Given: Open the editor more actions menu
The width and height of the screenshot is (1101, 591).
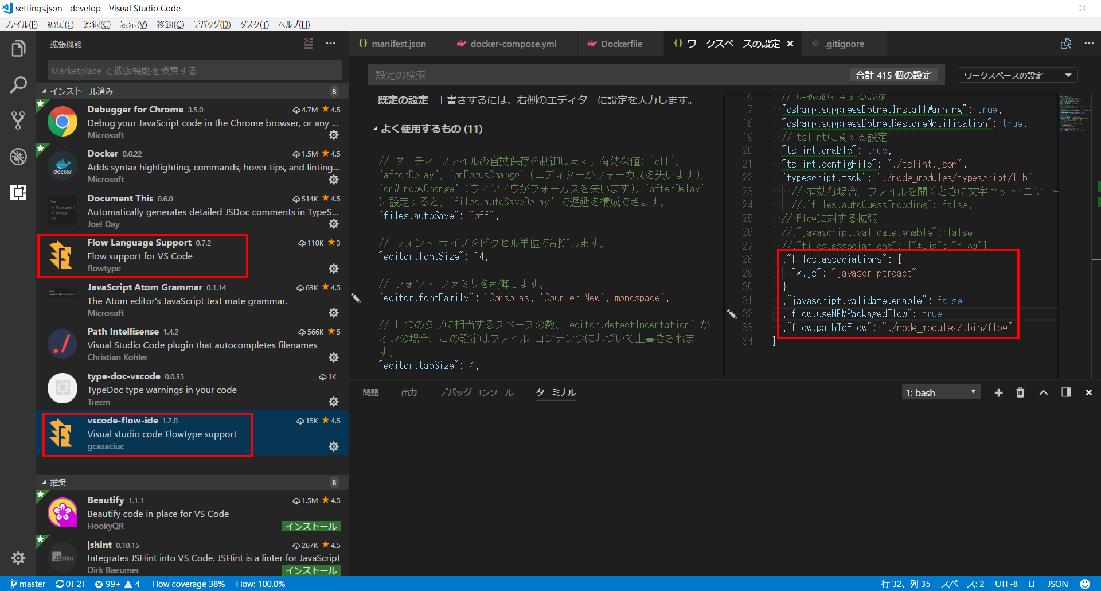Looking at the screenshot, I should point(1089,44).
